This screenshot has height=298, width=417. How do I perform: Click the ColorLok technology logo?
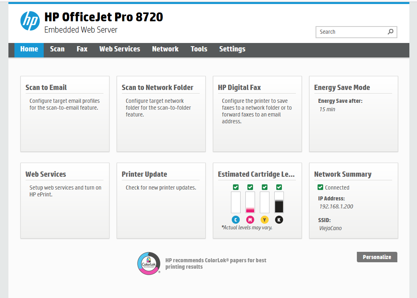click(x=149, y=263)
